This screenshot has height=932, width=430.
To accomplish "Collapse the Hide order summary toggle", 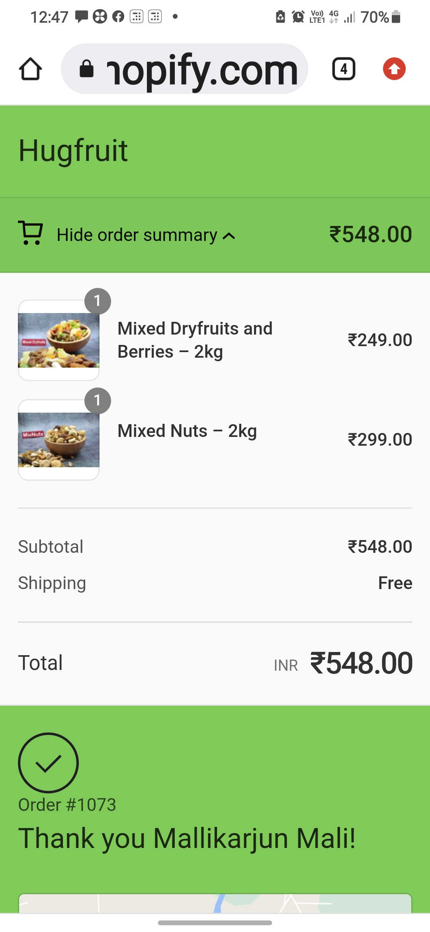I will click(x=137, y=235).
